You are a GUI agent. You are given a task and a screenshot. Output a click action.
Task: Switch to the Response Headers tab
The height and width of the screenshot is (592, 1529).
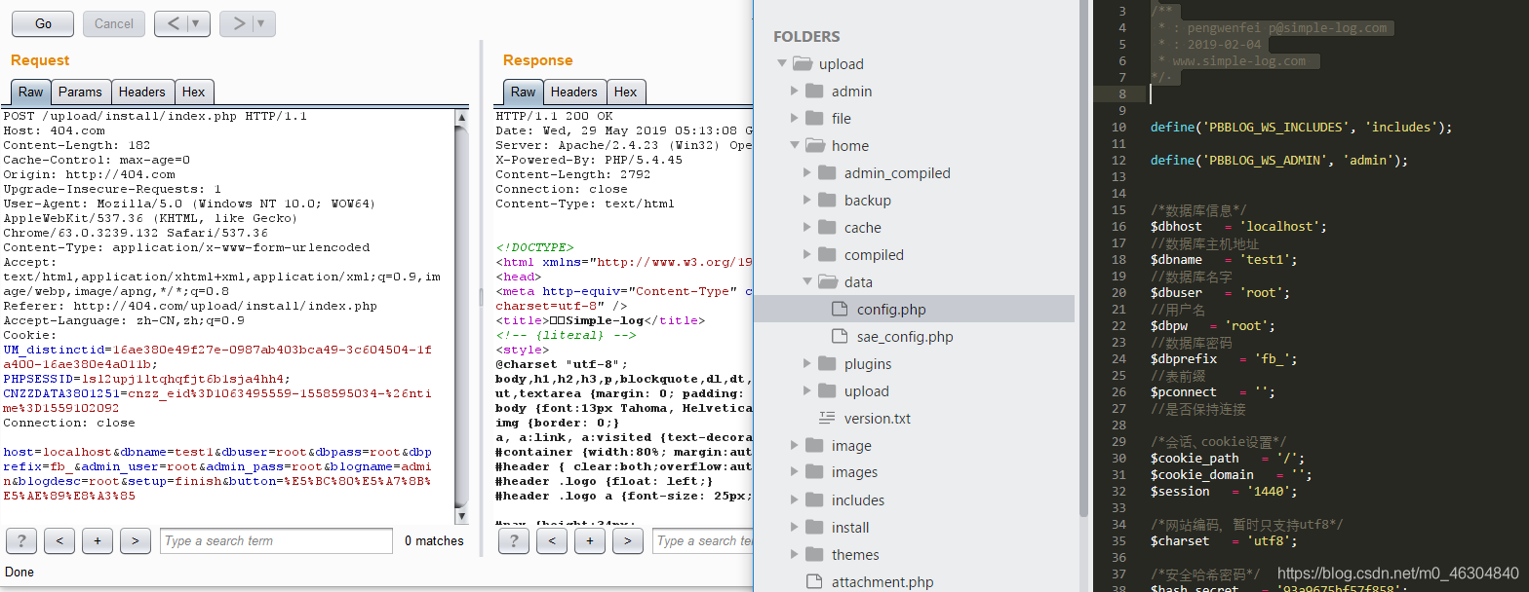[x=574, y=92]
